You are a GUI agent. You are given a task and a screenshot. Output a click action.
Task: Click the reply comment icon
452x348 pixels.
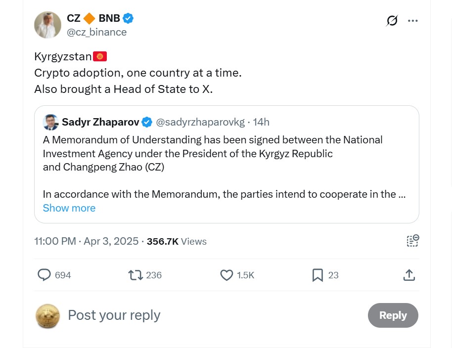pyautogui.click(x=45, y=275)
